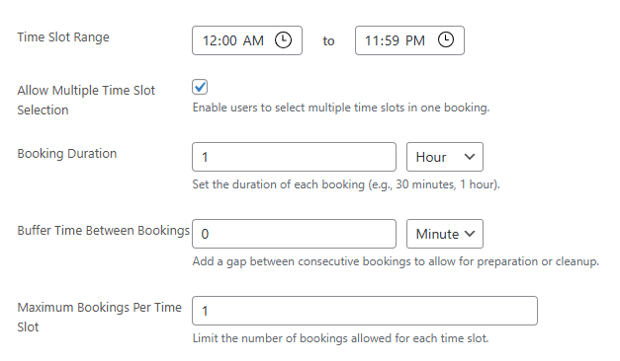Image resolution: width=620 pixels, height=361 pixels.
Task: Open the Minute unit dropdown
Action: [x=445, y=234]
